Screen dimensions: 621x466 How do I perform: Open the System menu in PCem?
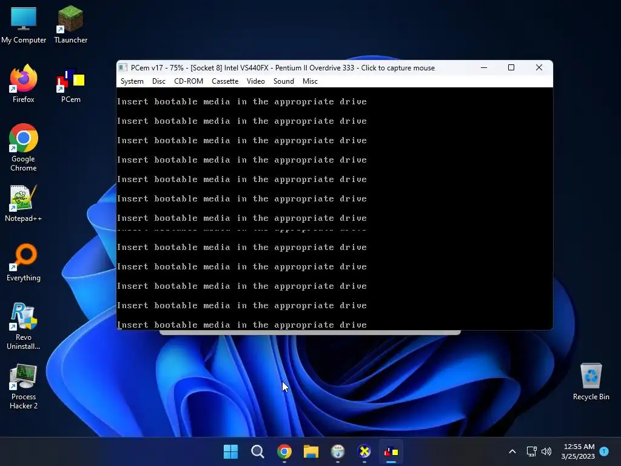point(132,81)
